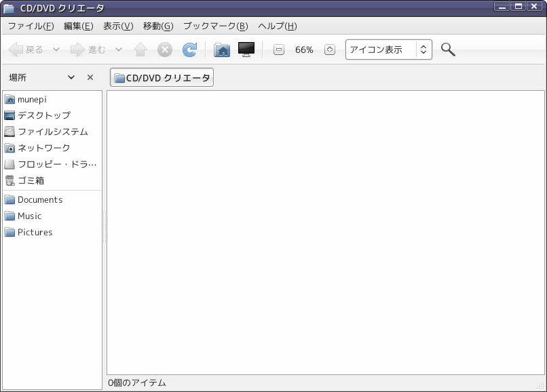Open デスクトップ in the sidebar

coord(52,115)
